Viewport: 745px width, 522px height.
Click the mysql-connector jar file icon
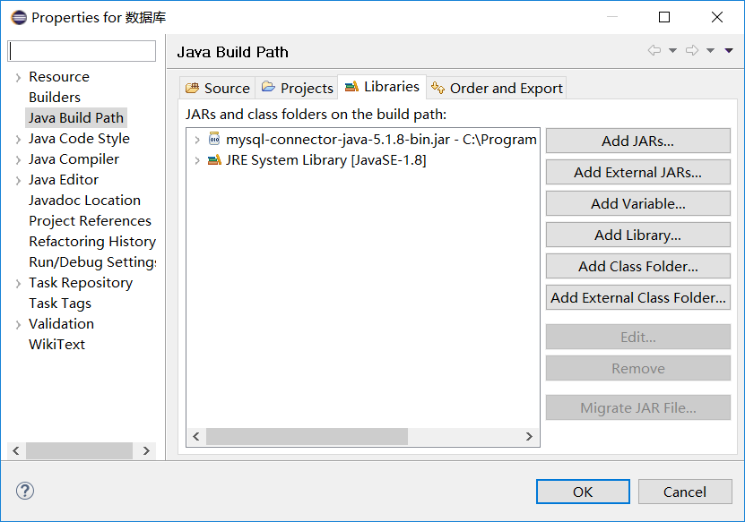[x=214, y=139]
